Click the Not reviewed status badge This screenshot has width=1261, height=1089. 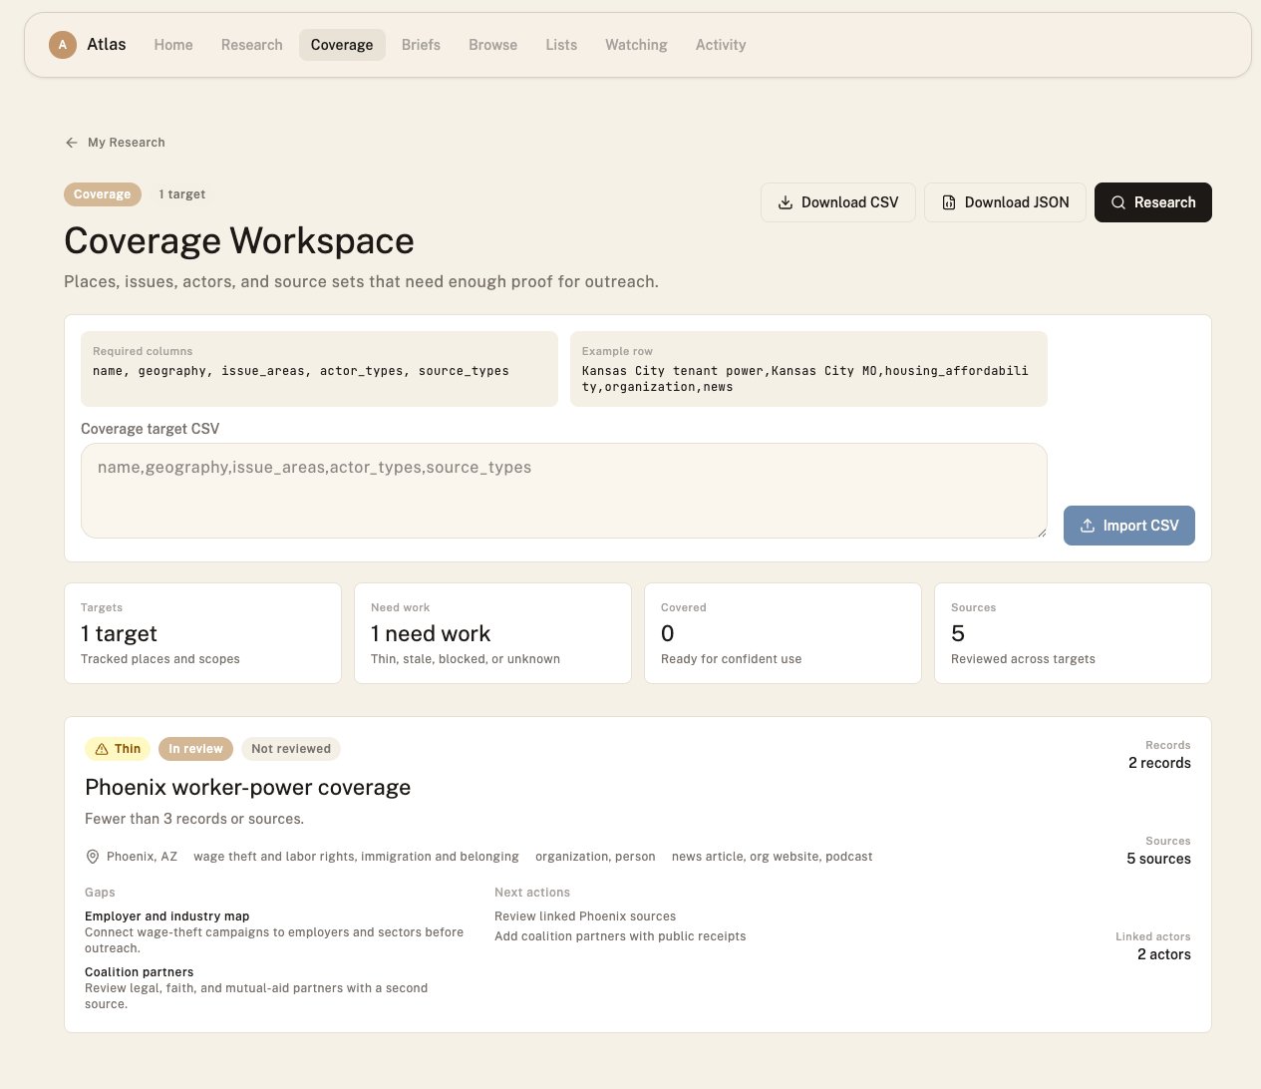pos(291,749)
